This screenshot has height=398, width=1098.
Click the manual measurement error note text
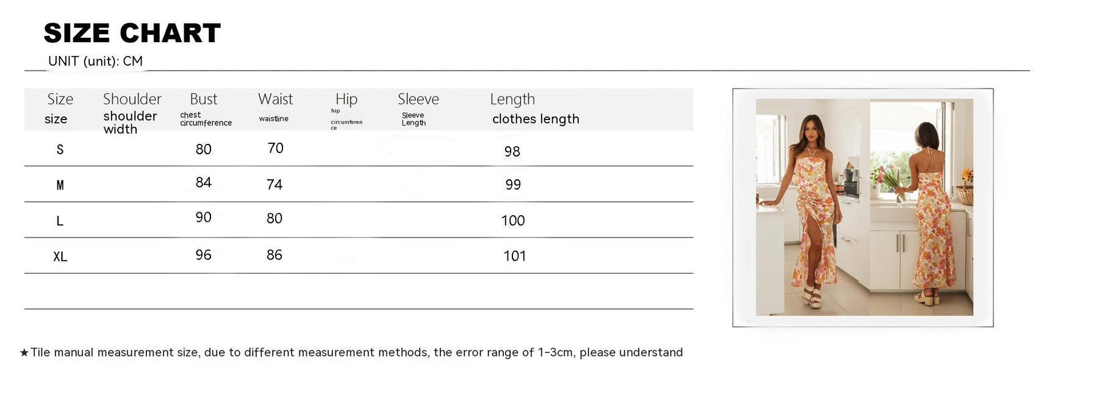[x=357, y=353]
